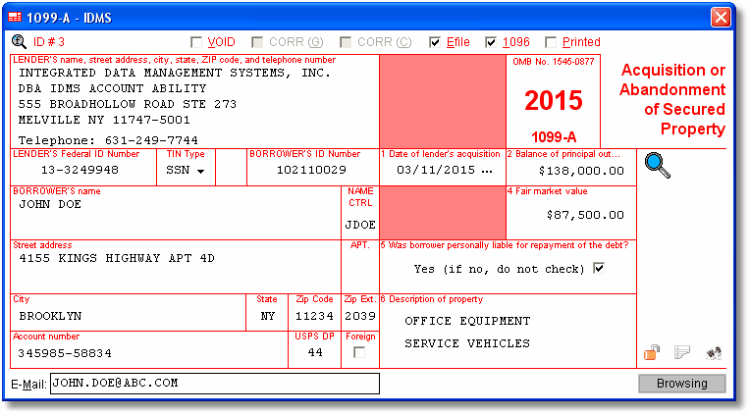Click the Account number field
Screen dimensions: 750x415
(x=147, y=352)
